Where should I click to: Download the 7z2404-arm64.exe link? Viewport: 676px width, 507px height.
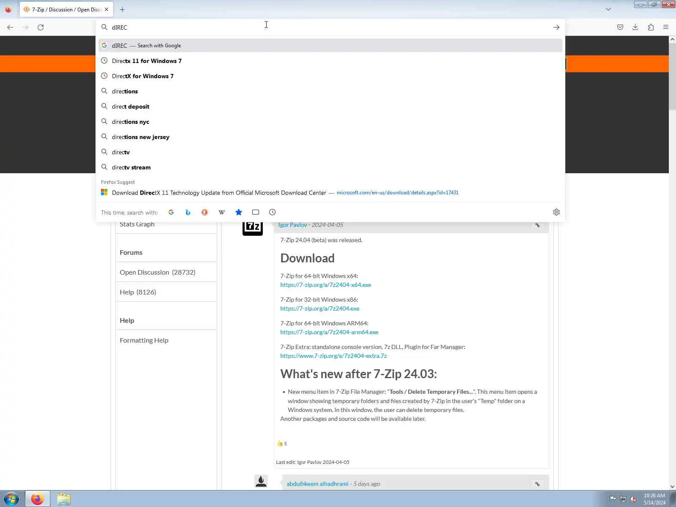tap(329, 332)
